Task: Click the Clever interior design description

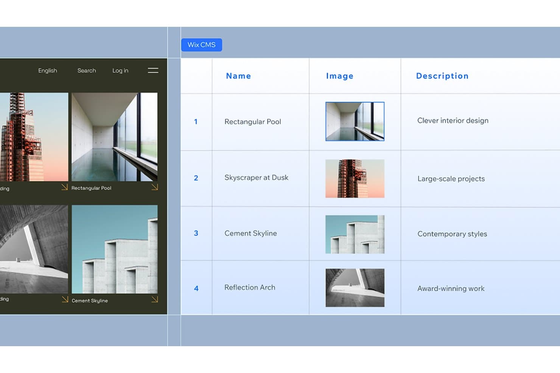Action: tap(453, 121)
